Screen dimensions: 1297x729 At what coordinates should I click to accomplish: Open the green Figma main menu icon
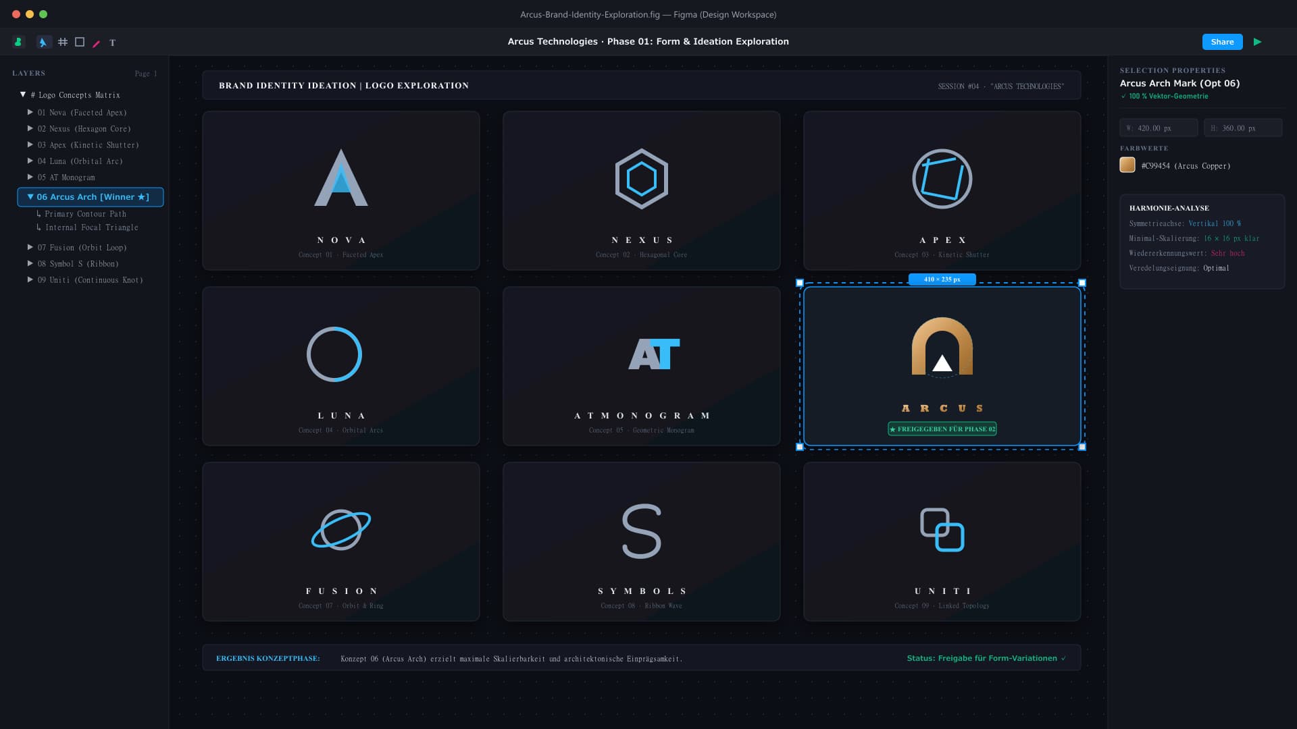(x=18, y=42)
